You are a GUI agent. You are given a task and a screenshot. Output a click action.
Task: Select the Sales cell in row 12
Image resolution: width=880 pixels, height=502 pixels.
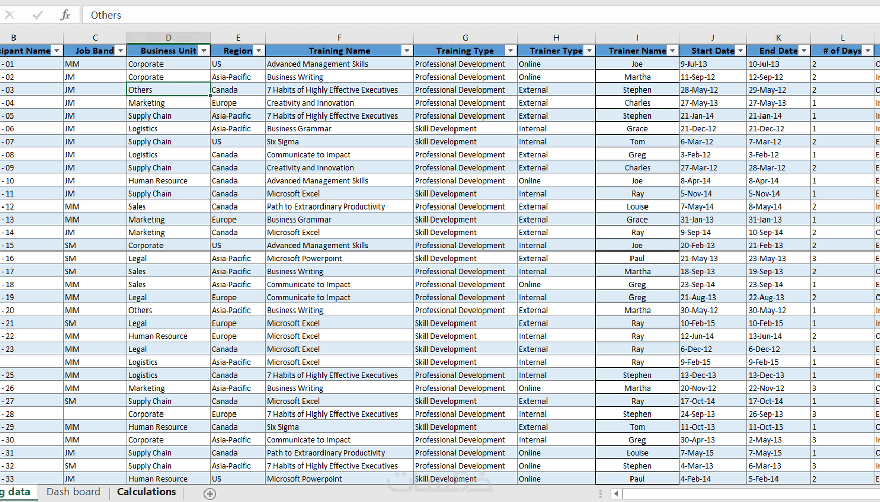coord(169,206)
